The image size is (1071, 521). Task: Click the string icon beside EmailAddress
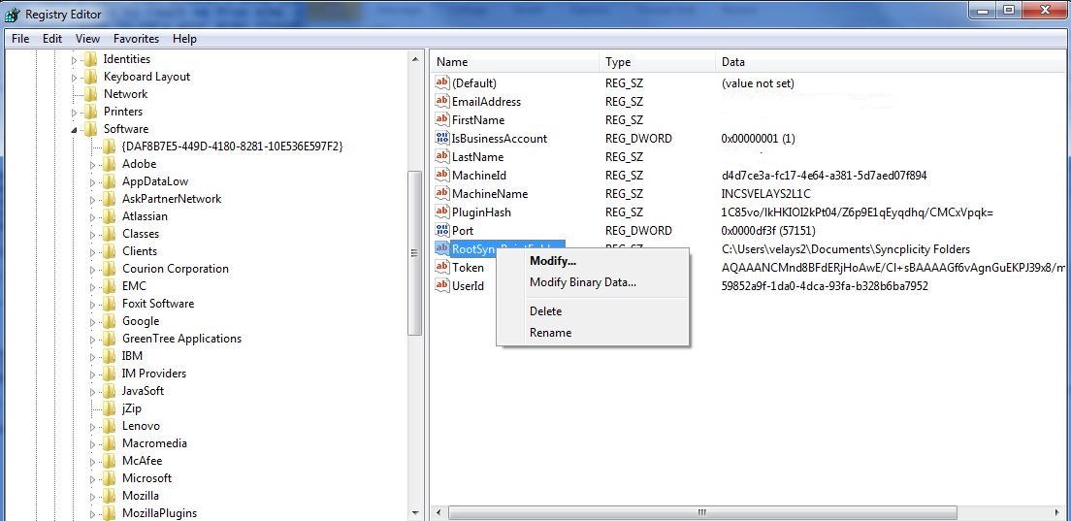point(442,102)
